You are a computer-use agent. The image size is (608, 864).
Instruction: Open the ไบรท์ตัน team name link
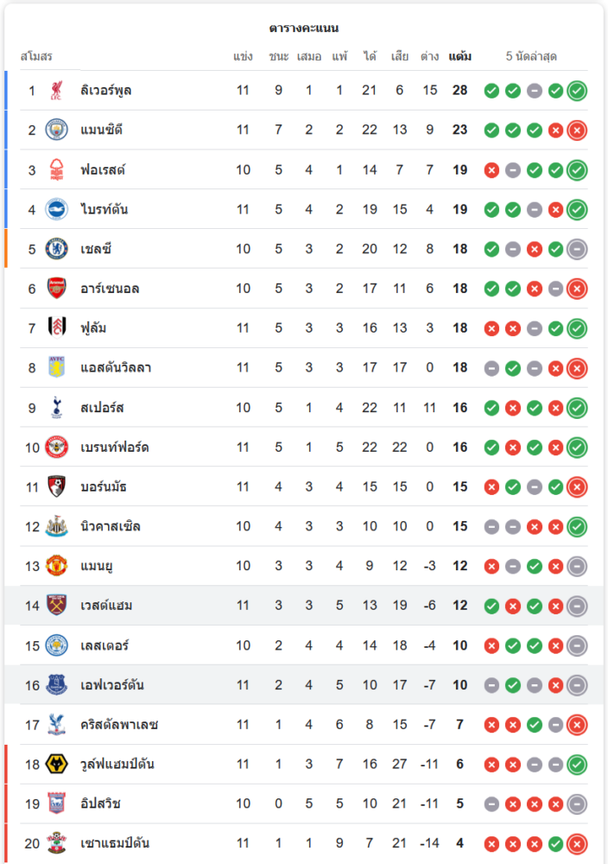point(104,209)
